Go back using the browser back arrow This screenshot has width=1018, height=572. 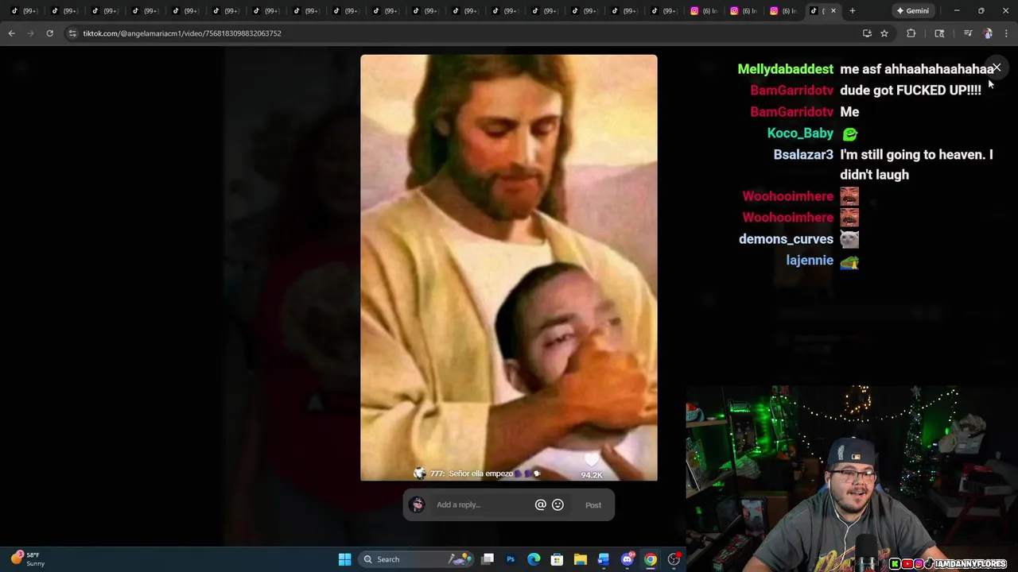[11, 33]
